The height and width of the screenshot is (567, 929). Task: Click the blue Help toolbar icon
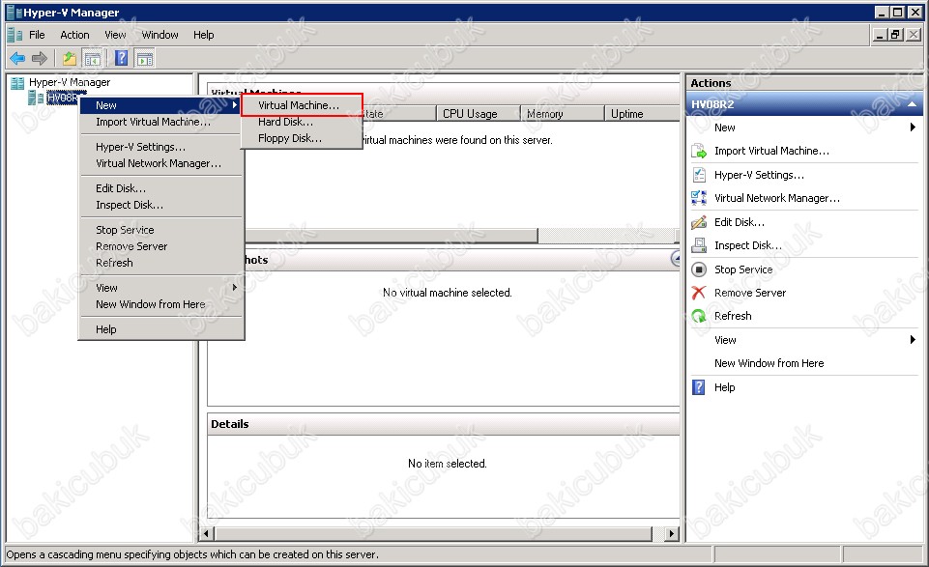tap(122, 58)
